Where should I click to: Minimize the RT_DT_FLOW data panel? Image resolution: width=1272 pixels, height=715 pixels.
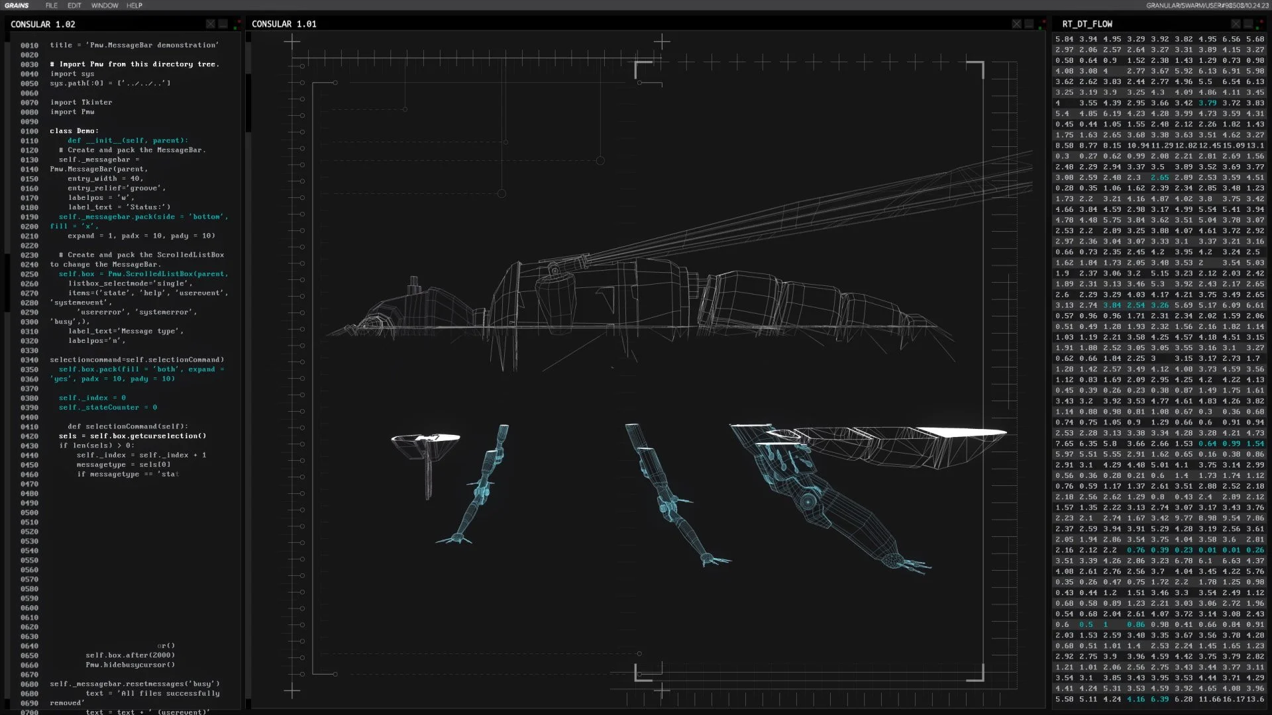tap(1248, 24)
